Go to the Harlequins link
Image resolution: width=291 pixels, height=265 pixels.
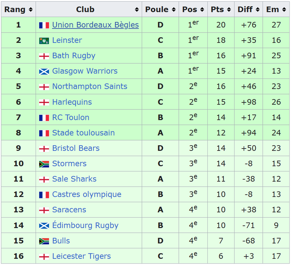coord(72,102)
